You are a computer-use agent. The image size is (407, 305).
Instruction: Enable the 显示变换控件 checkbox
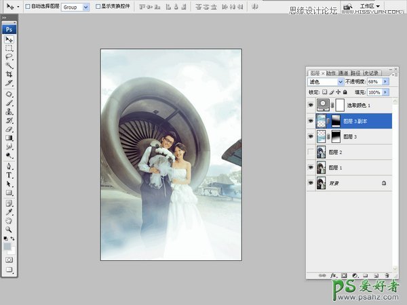coord(98,6)
